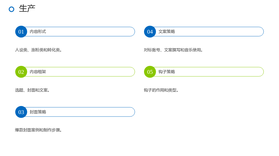
Task: Click the green 05 number circle
Action: pos(150,72)
